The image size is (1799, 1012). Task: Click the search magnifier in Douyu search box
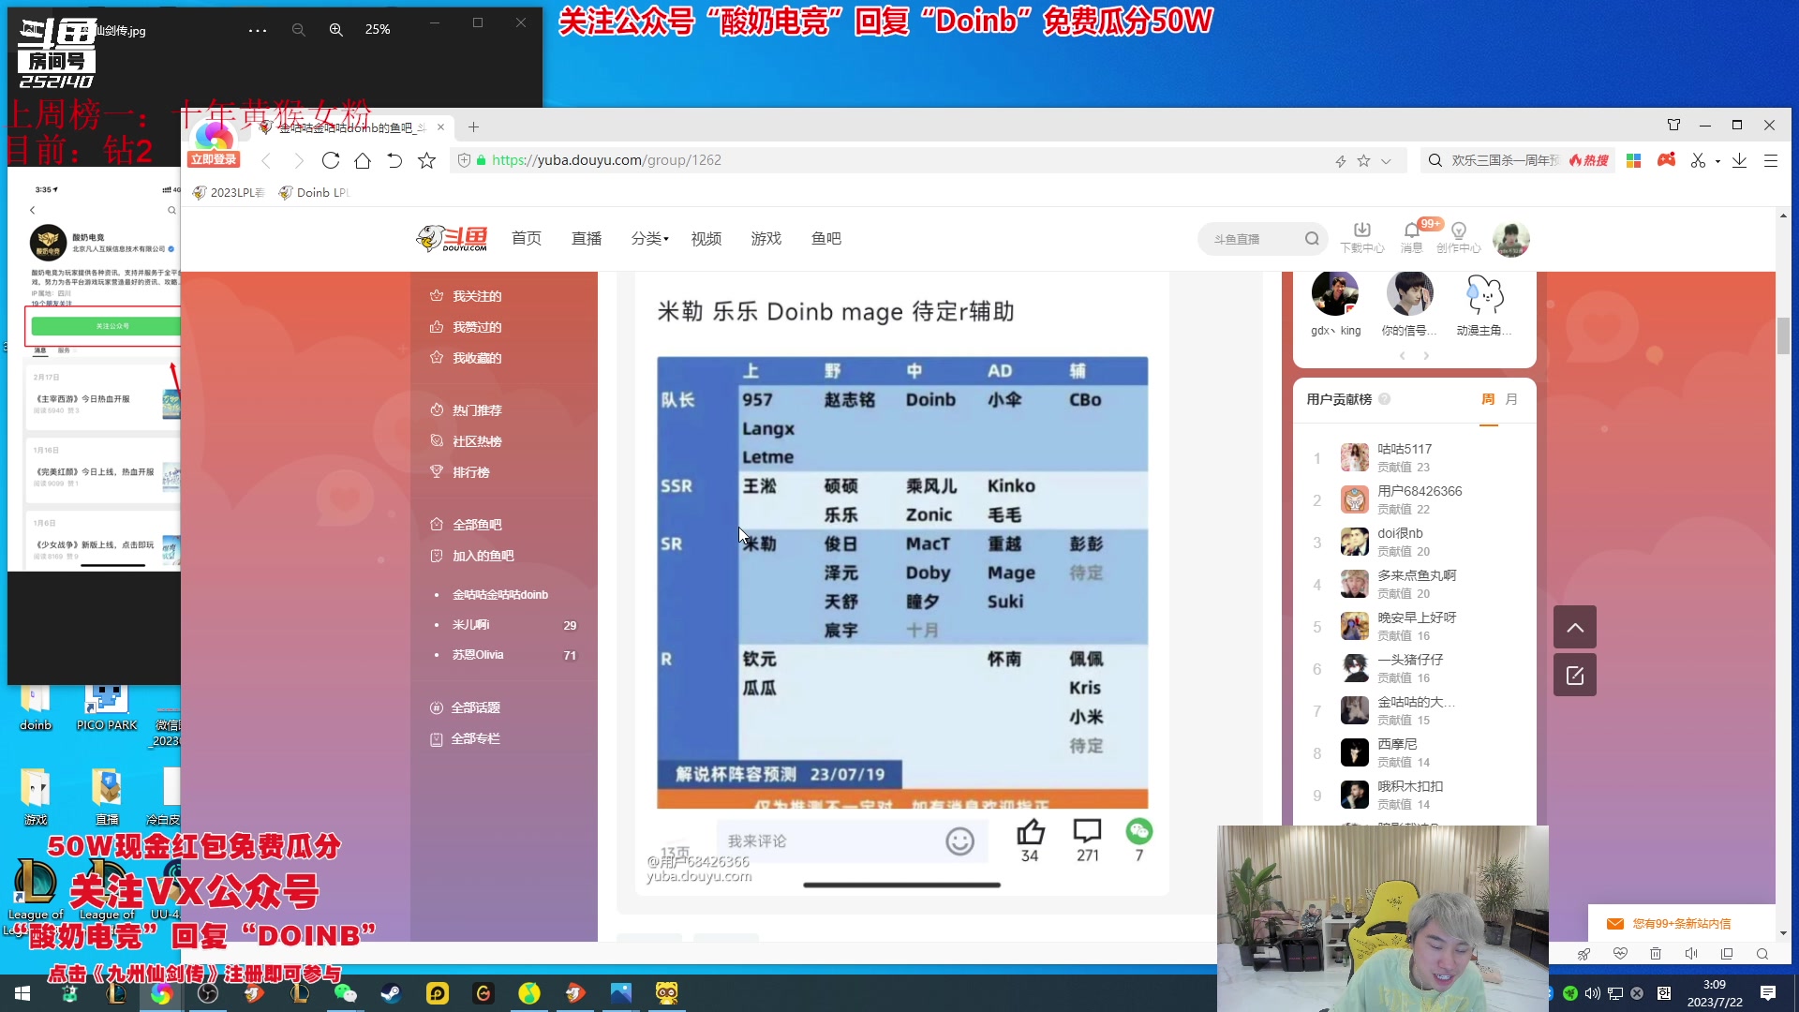(x=1312, y=239)
